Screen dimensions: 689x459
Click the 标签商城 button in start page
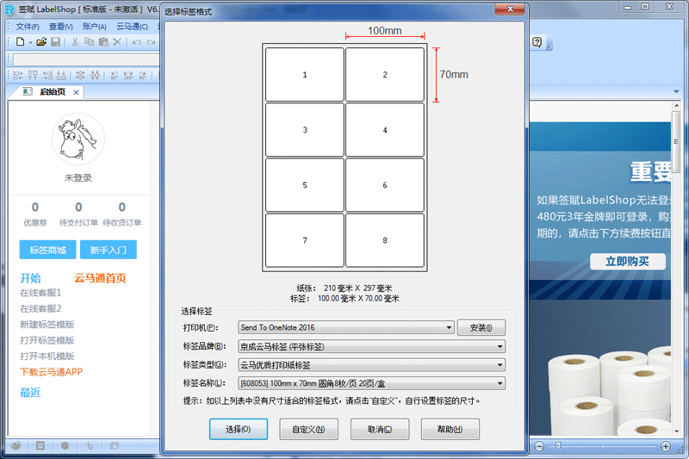48,250
